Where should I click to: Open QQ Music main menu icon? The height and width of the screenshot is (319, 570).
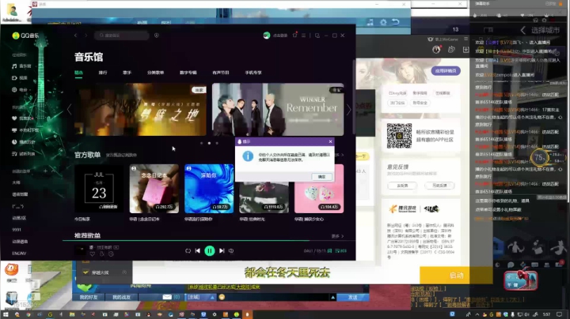[x=303, y=36]
